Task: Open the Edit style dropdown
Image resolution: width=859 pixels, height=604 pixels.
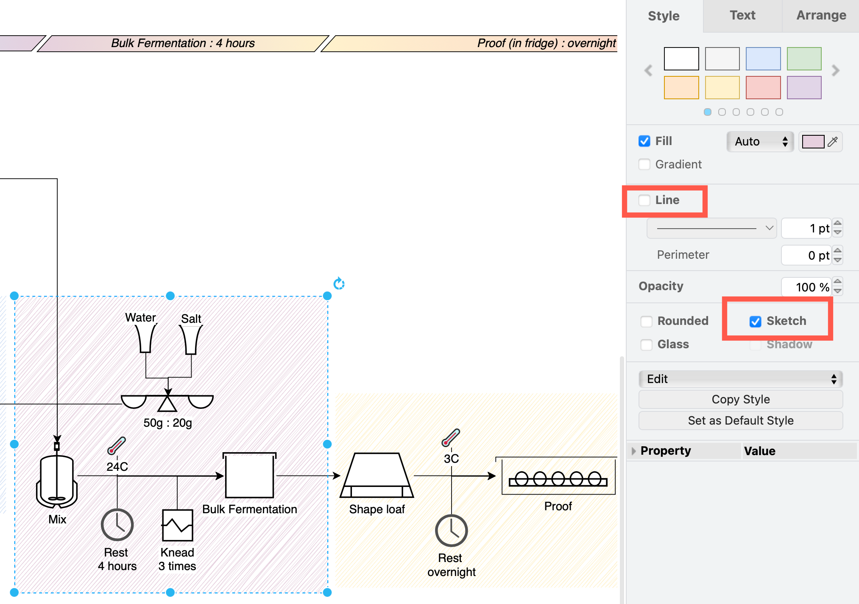Action: tap(740, 379)
